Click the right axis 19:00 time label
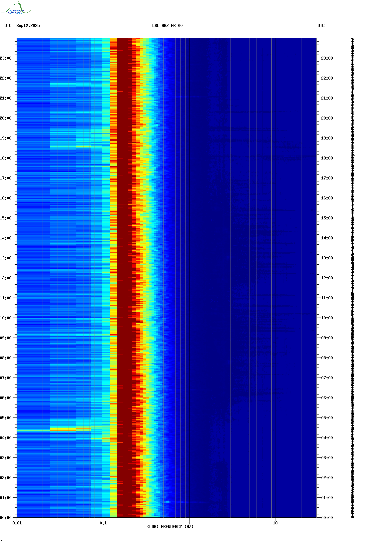This screenshot has width=367, height=544. (x=327, y=138)
